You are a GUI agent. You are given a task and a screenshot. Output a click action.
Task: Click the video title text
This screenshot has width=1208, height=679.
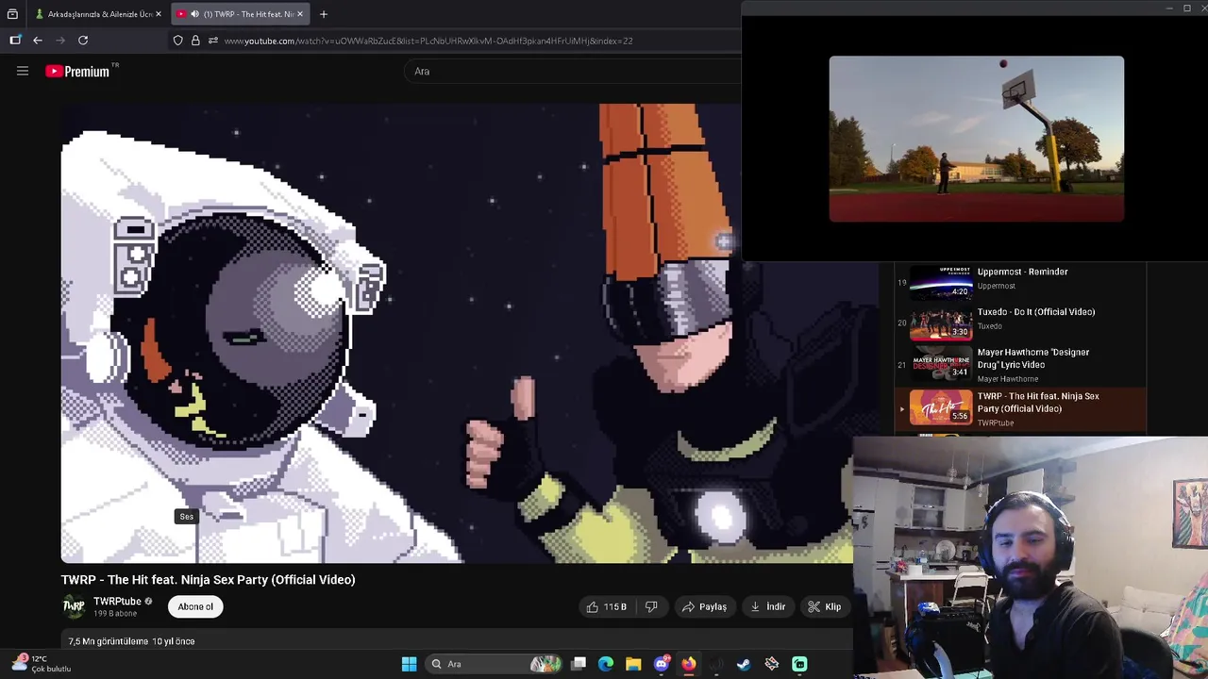[x=209, y=580]
